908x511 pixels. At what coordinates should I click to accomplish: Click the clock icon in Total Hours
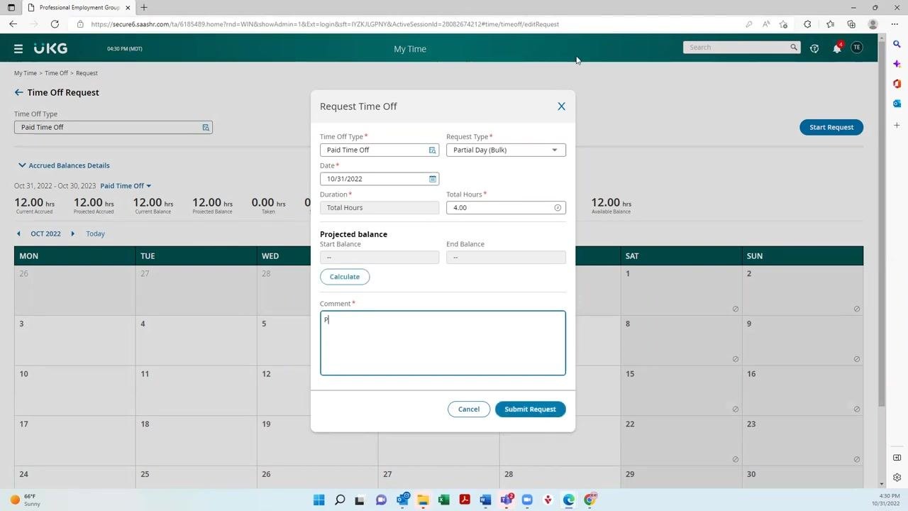pos(558,208)
